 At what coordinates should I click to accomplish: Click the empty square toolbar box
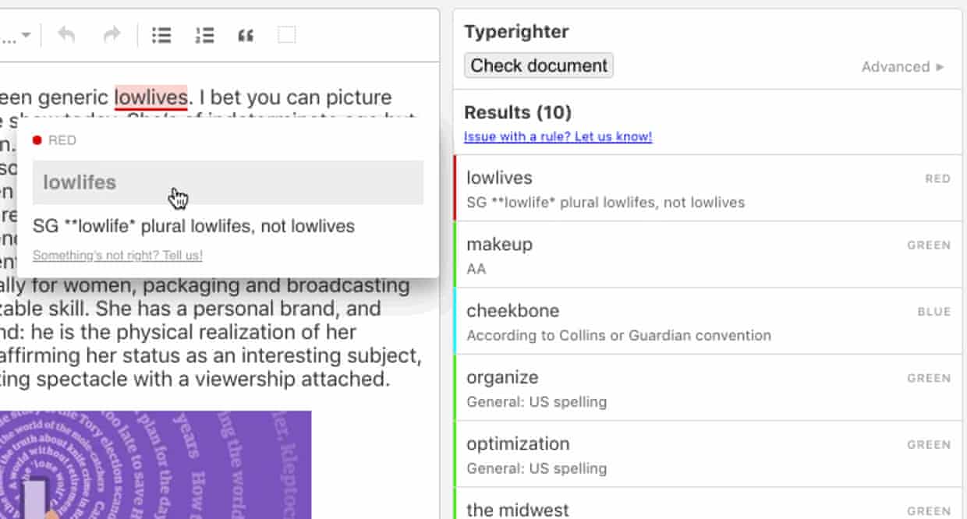(x=287, y=35)
